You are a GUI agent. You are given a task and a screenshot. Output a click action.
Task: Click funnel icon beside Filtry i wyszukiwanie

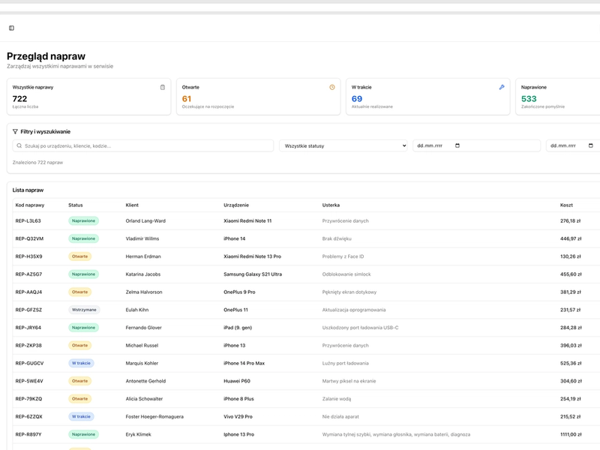coord(15,132)
